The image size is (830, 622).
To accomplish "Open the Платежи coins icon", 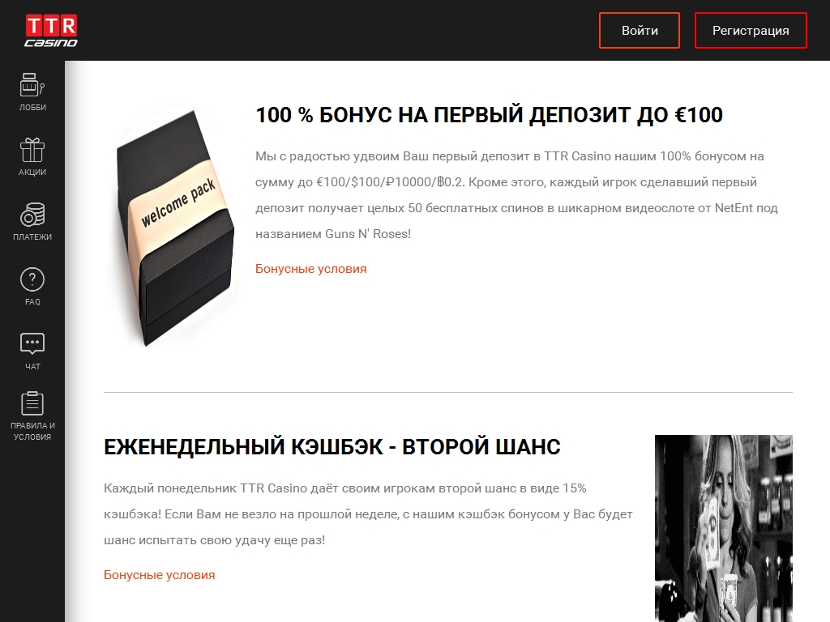I will coord(32,214).
